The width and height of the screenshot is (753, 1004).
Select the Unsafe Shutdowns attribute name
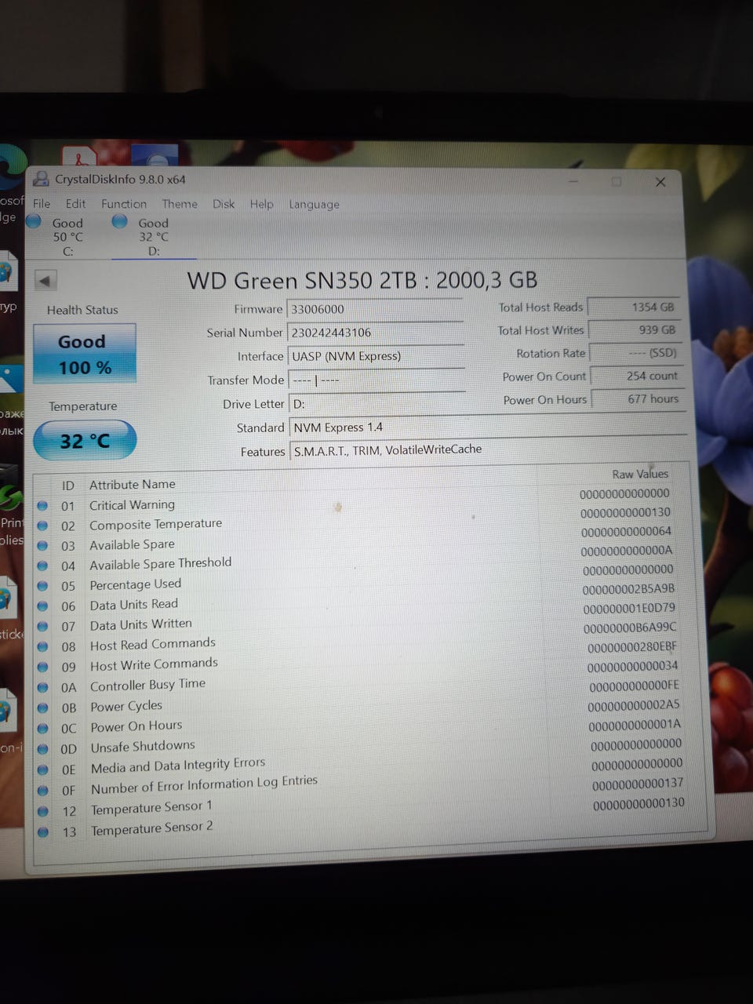point(142,746)
